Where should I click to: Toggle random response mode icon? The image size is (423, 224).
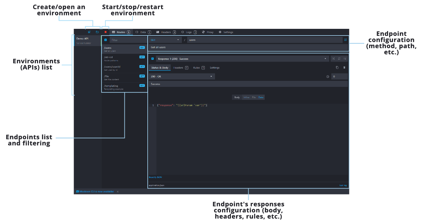tap(333, 59)
